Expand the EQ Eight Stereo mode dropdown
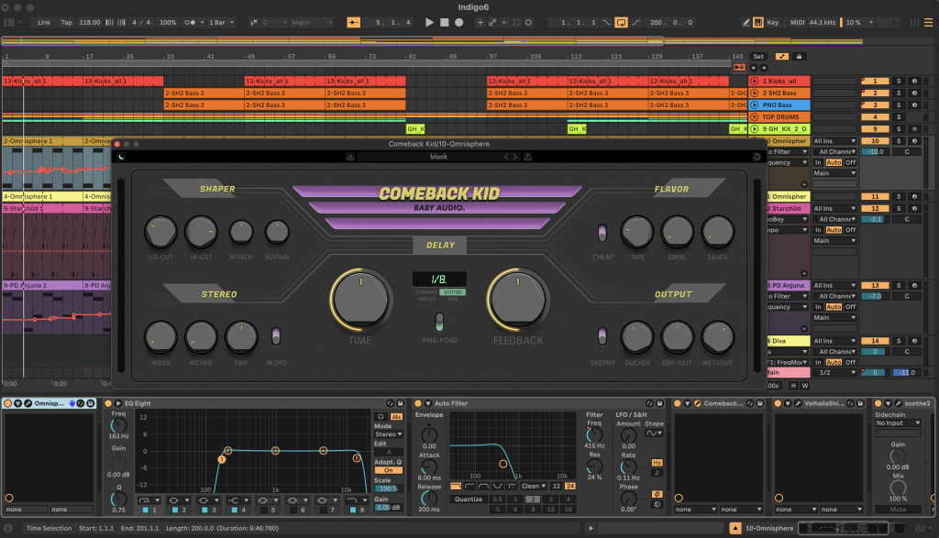939x538 pixels. 389,434
